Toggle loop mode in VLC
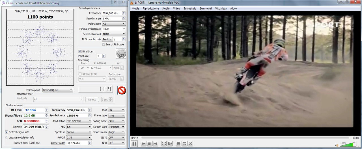Viewport: 362px width, 149px height. [184, 144]
